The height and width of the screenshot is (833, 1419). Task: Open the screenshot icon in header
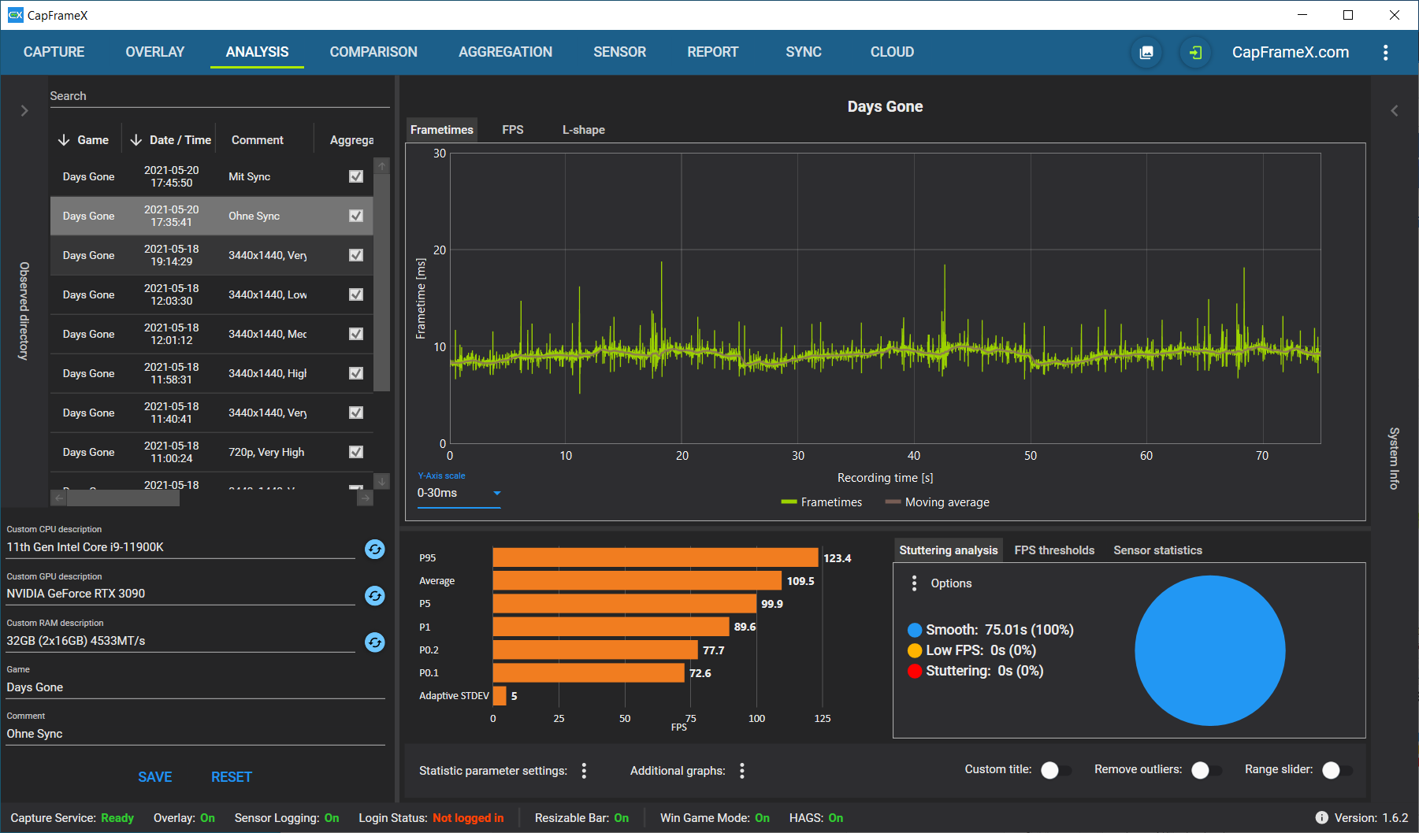[1146, 53]
